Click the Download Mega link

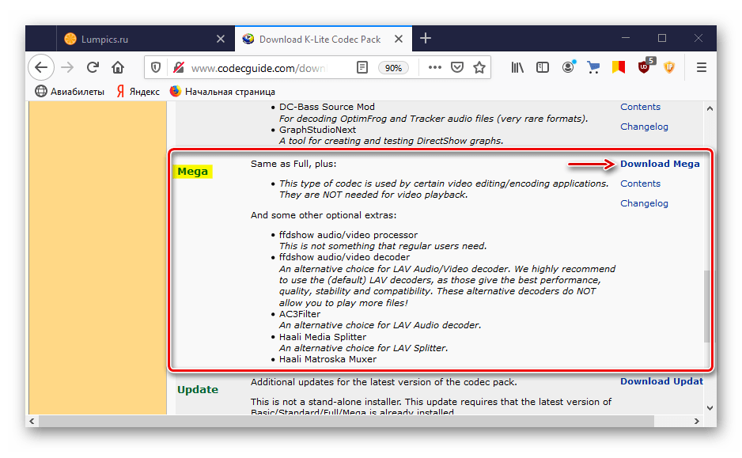click(x=660, y=164)
